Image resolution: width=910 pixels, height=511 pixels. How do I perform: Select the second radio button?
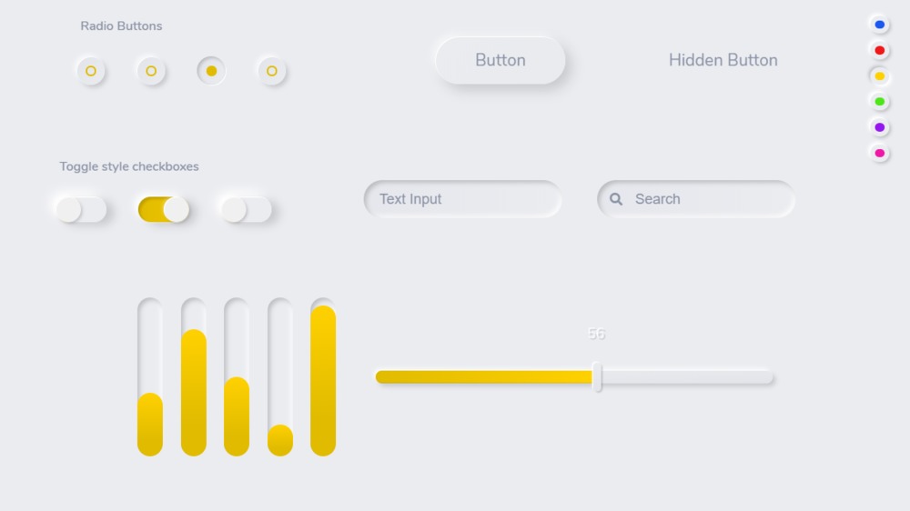coord(151,71)
